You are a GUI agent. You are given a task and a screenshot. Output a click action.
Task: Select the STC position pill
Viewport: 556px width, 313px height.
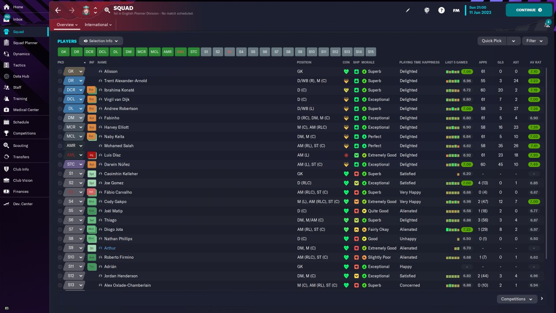[194, 52]
